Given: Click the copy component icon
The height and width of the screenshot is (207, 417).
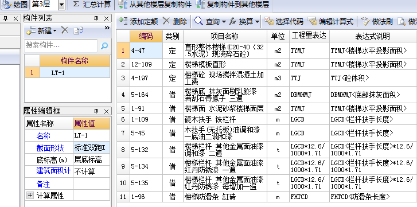Looking at the screenshot, I should (x=78, y=30).
